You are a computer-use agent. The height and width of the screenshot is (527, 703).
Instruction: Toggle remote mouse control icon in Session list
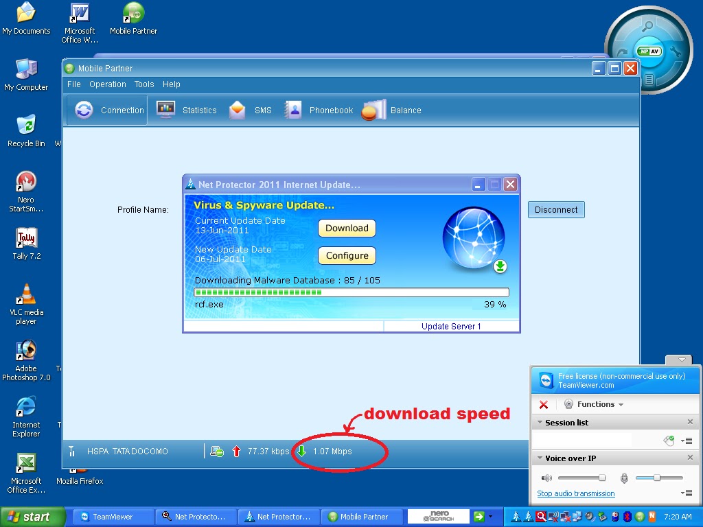(669, 441)
